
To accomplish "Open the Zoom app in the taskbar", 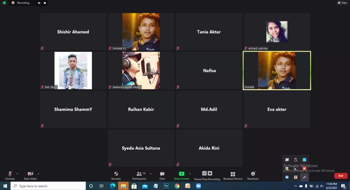I will 199,186.
